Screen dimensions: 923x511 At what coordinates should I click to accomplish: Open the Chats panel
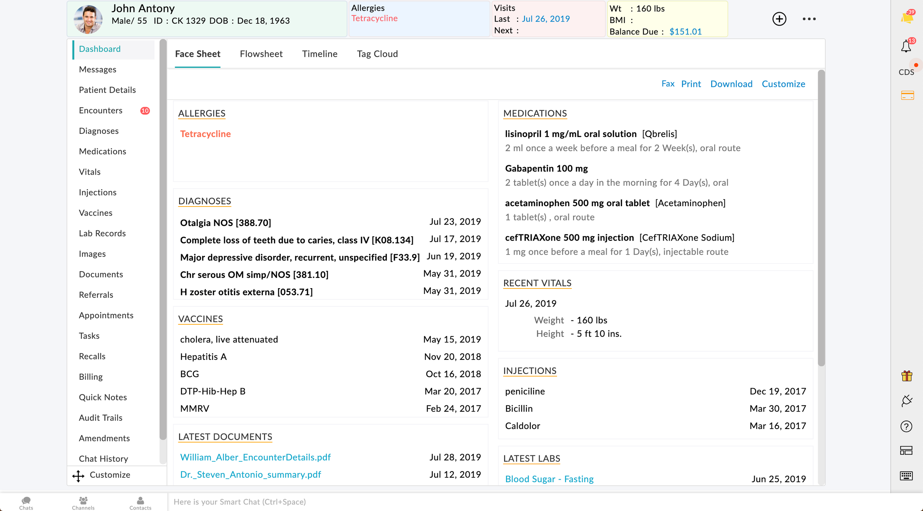click(26, 502)
